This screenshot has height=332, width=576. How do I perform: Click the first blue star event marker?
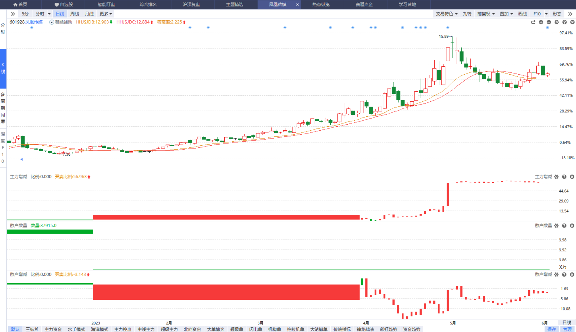32,27
